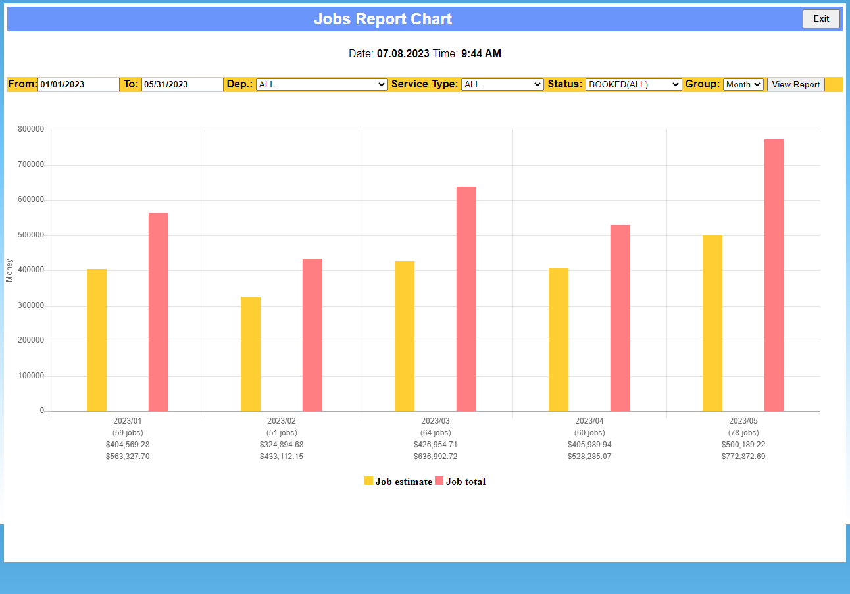Click the To date input field
Viewport: 850px width, 594px height.
[x=182, y=84]
